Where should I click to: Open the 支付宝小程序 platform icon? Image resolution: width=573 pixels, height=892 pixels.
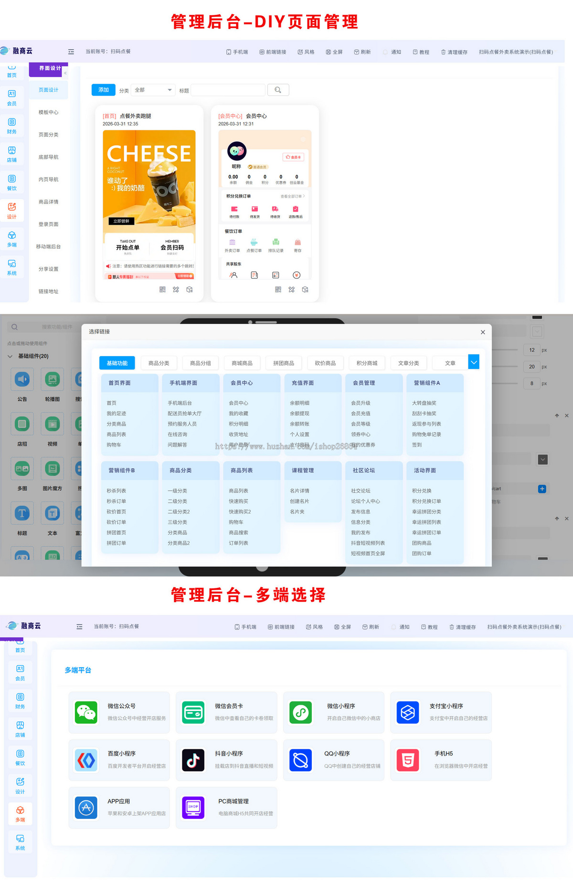click(x=408, y=712)
